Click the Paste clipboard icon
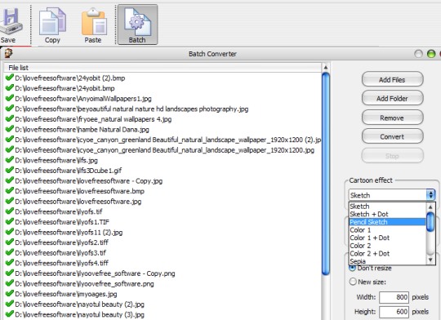 (94, 22)
